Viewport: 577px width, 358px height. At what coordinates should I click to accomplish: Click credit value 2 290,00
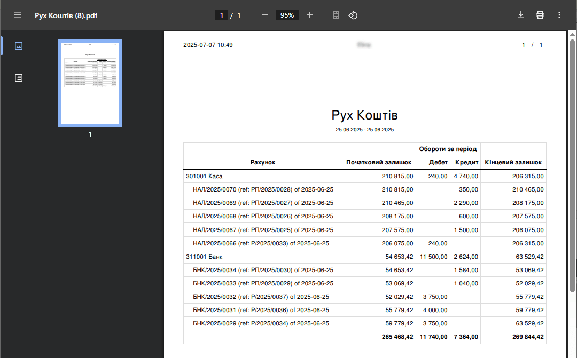466,203
